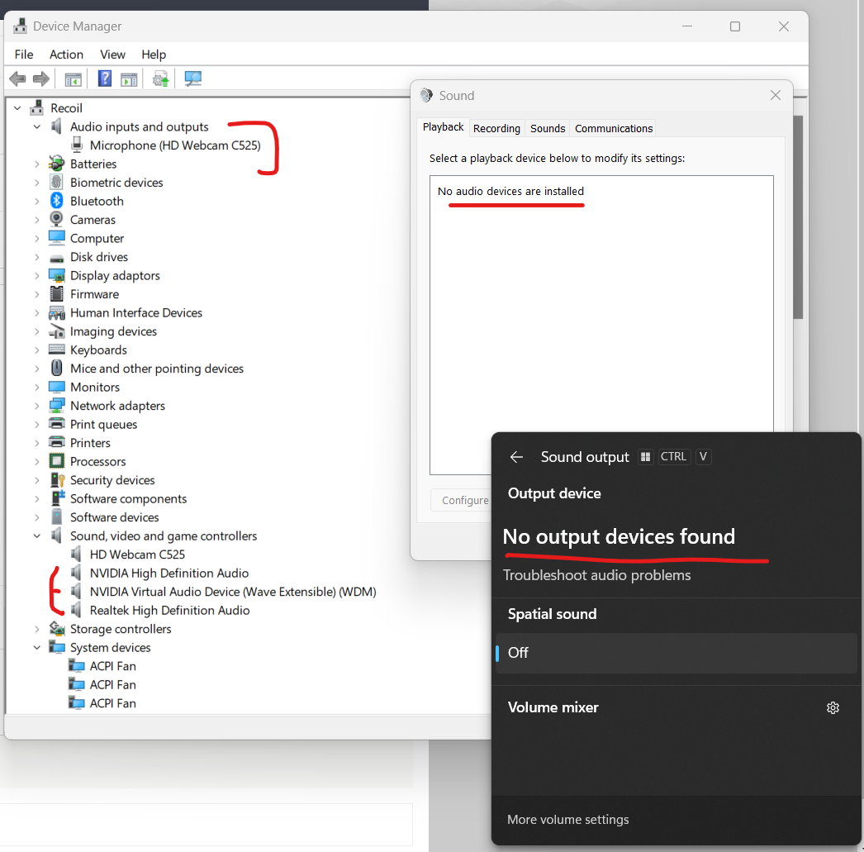Click the Human Interface Devices icon
This screenshot has height=852, width=864.
tap(56, 312)
